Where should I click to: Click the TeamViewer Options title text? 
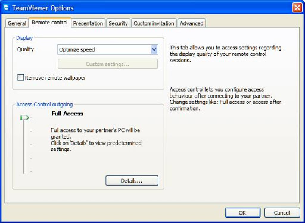click(43, 8)
